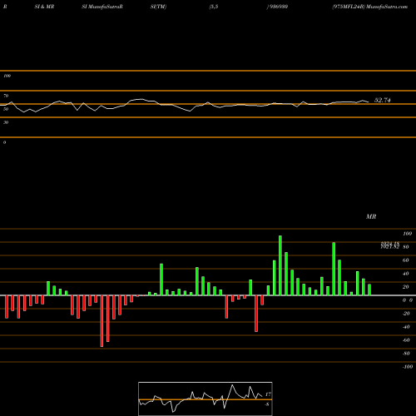Click the RSI value label 52.74
The image size is (416, 416).
point(383,100)
